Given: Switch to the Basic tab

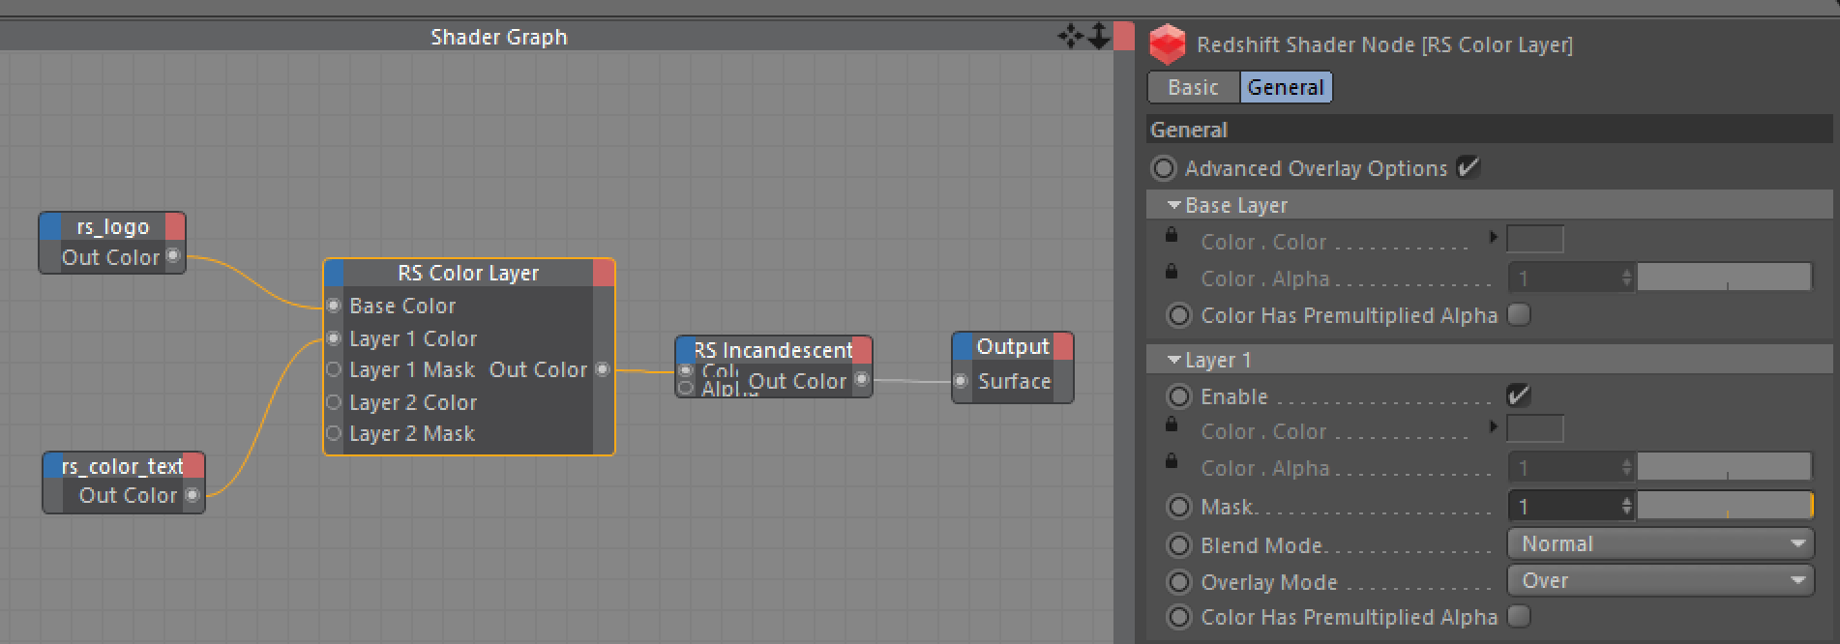Looking at the screenshot, I should point(1193,87).
